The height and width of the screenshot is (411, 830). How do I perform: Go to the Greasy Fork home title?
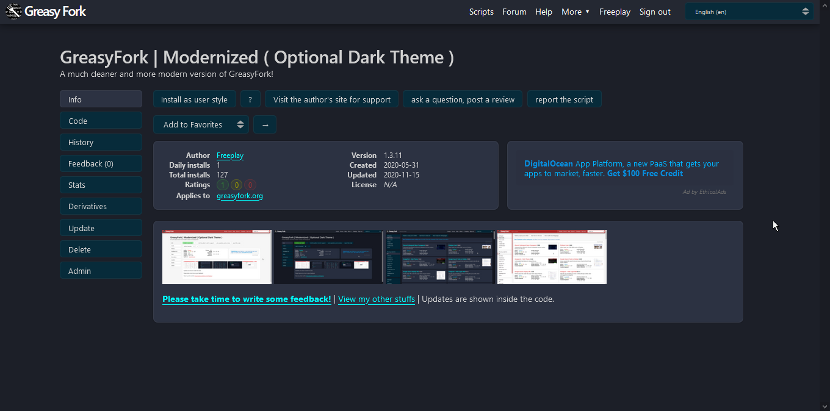(x=55, y=11)
